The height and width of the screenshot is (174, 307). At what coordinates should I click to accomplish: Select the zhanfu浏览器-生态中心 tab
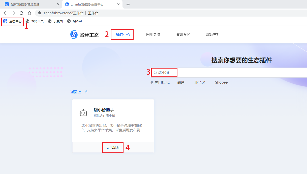click(x=92, y=5)
